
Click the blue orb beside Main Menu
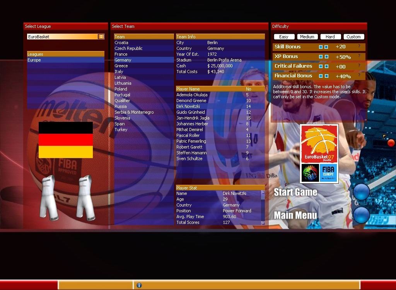pos(361,215)
